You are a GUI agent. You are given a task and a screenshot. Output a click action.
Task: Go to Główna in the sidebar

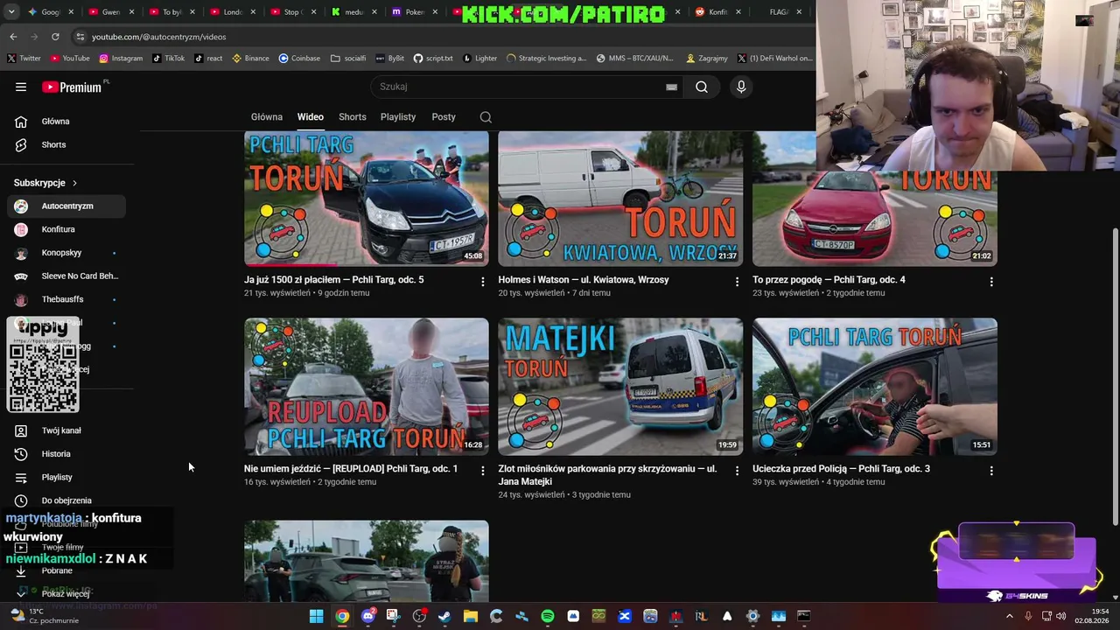66,122
